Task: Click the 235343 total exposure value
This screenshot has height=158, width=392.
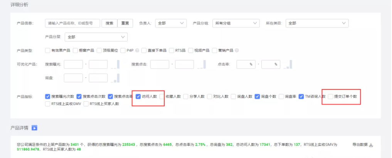Action: click(x=128, y=145)
